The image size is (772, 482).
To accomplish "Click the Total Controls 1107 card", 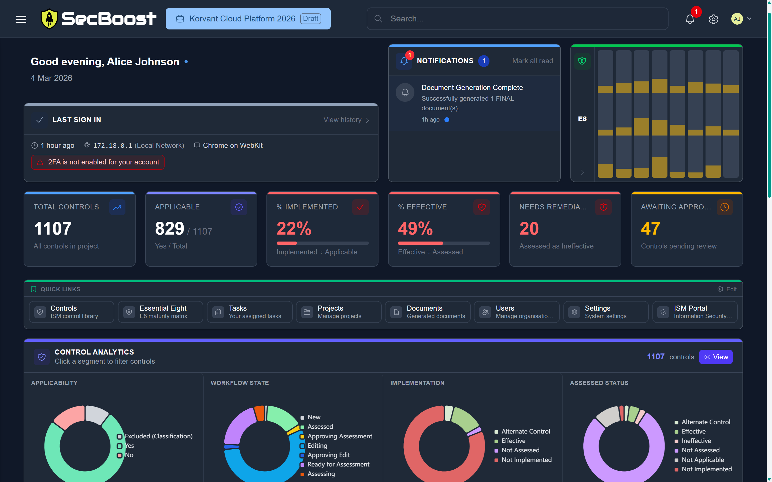I will [x=79, y=229].
